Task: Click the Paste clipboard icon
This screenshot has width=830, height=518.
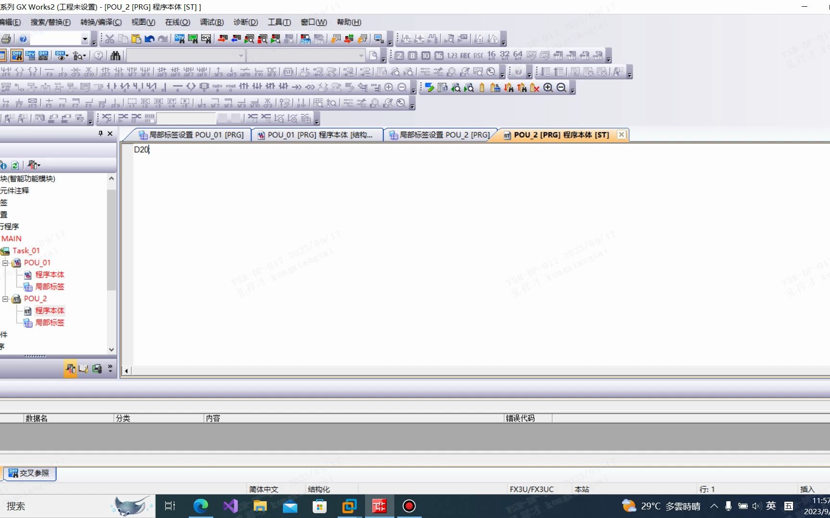Action: coord(136,39)
